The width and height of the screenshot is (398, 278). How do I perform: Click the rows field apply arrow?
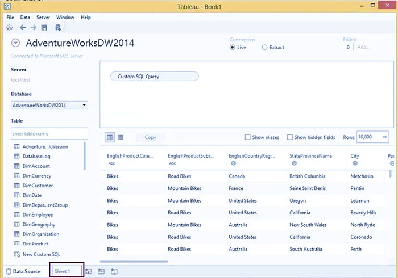[x=385, y=137]
